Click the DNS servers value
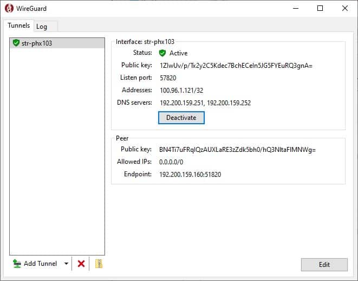The image size is (358, 281). 205,103
